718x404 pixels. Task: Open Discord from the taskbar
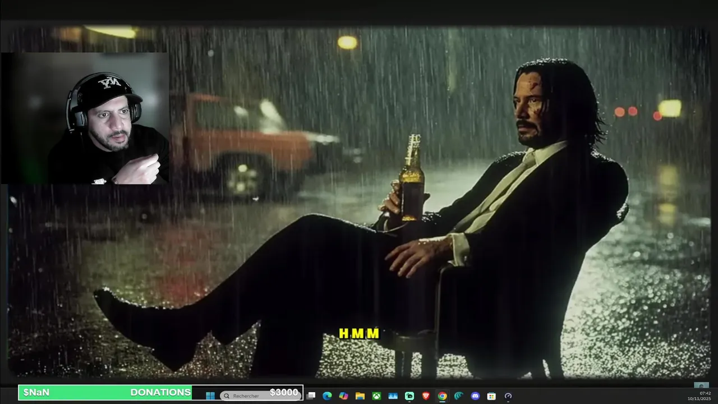[x=475, y=396]
